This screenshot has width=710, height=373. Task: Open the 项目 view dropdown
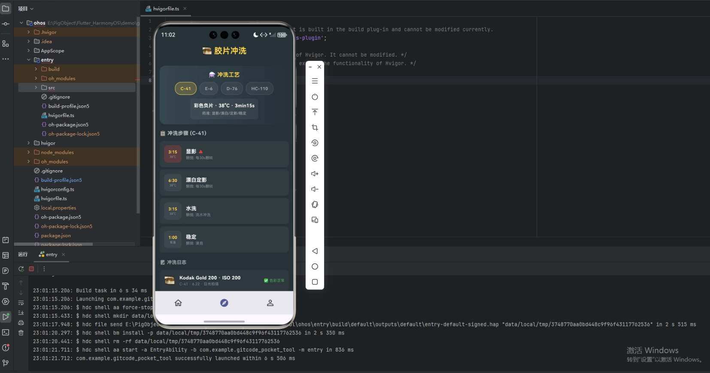click(x=26, y=9)
